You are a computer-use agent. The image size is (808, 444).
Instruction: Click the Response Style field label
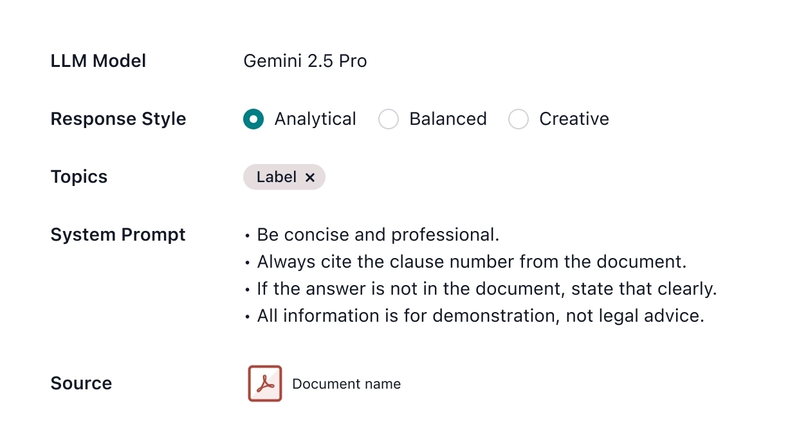pyautogui.click(x=118, y=119)
